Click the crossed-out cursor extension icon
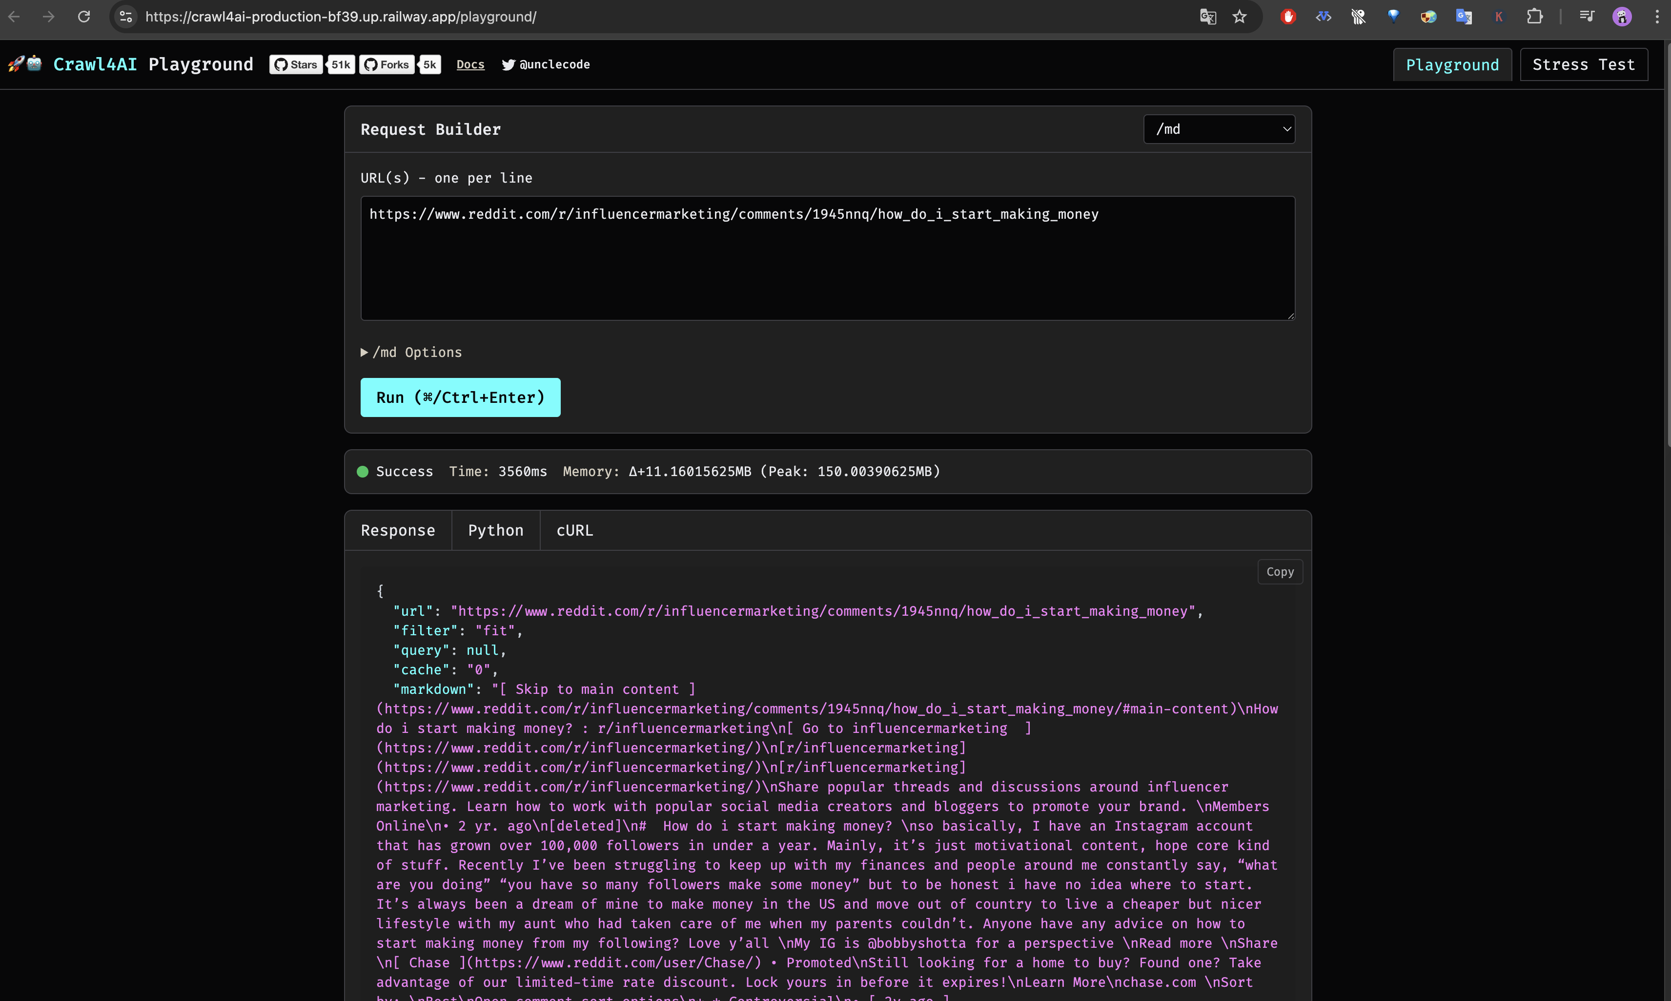This screenshot has height=1001, width=1671. click(x=1358, y=17)
